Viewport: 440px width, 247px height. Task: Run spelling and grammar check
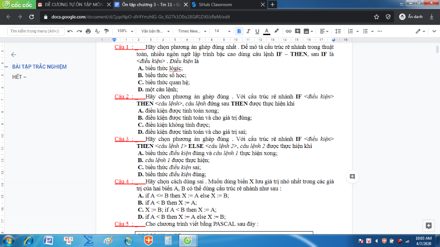97,31
